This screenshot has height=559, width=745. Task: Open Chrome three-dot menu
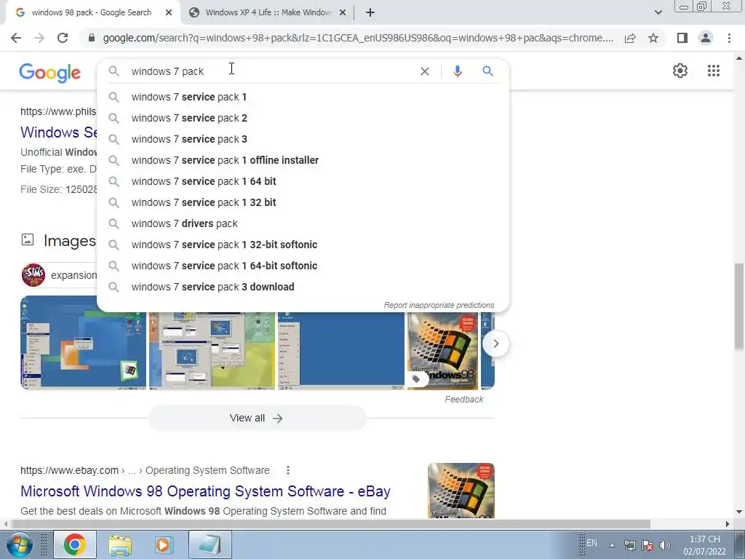[729, 38]
